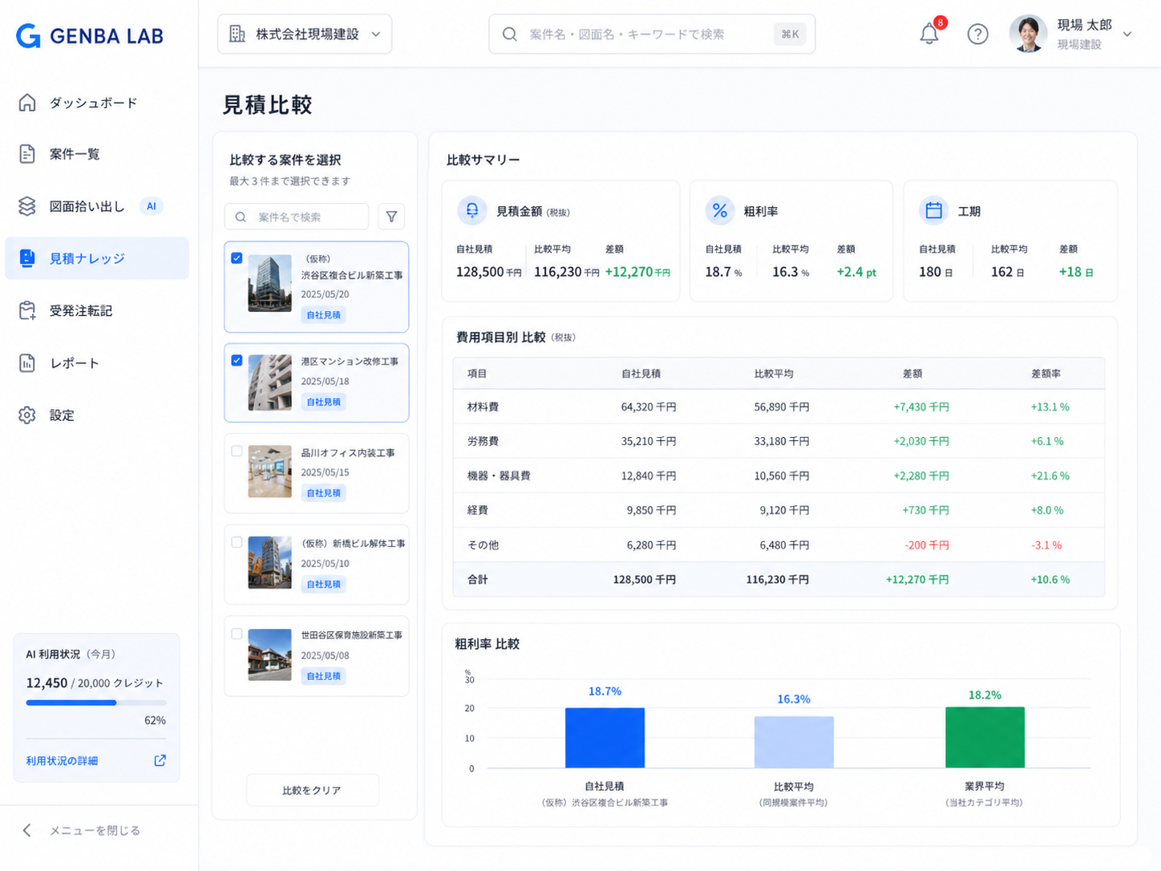Click the 新橋ビル解体工事 thumbnail image
Viewport: 1161px width, 871px height.
[269, 563]
